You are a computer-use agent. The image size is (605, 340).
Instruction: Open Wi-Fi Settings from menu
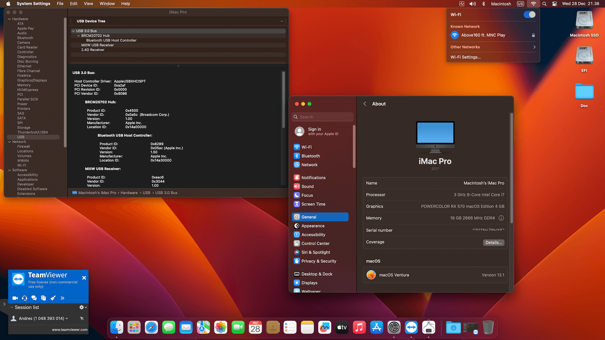tap(465, 57)
